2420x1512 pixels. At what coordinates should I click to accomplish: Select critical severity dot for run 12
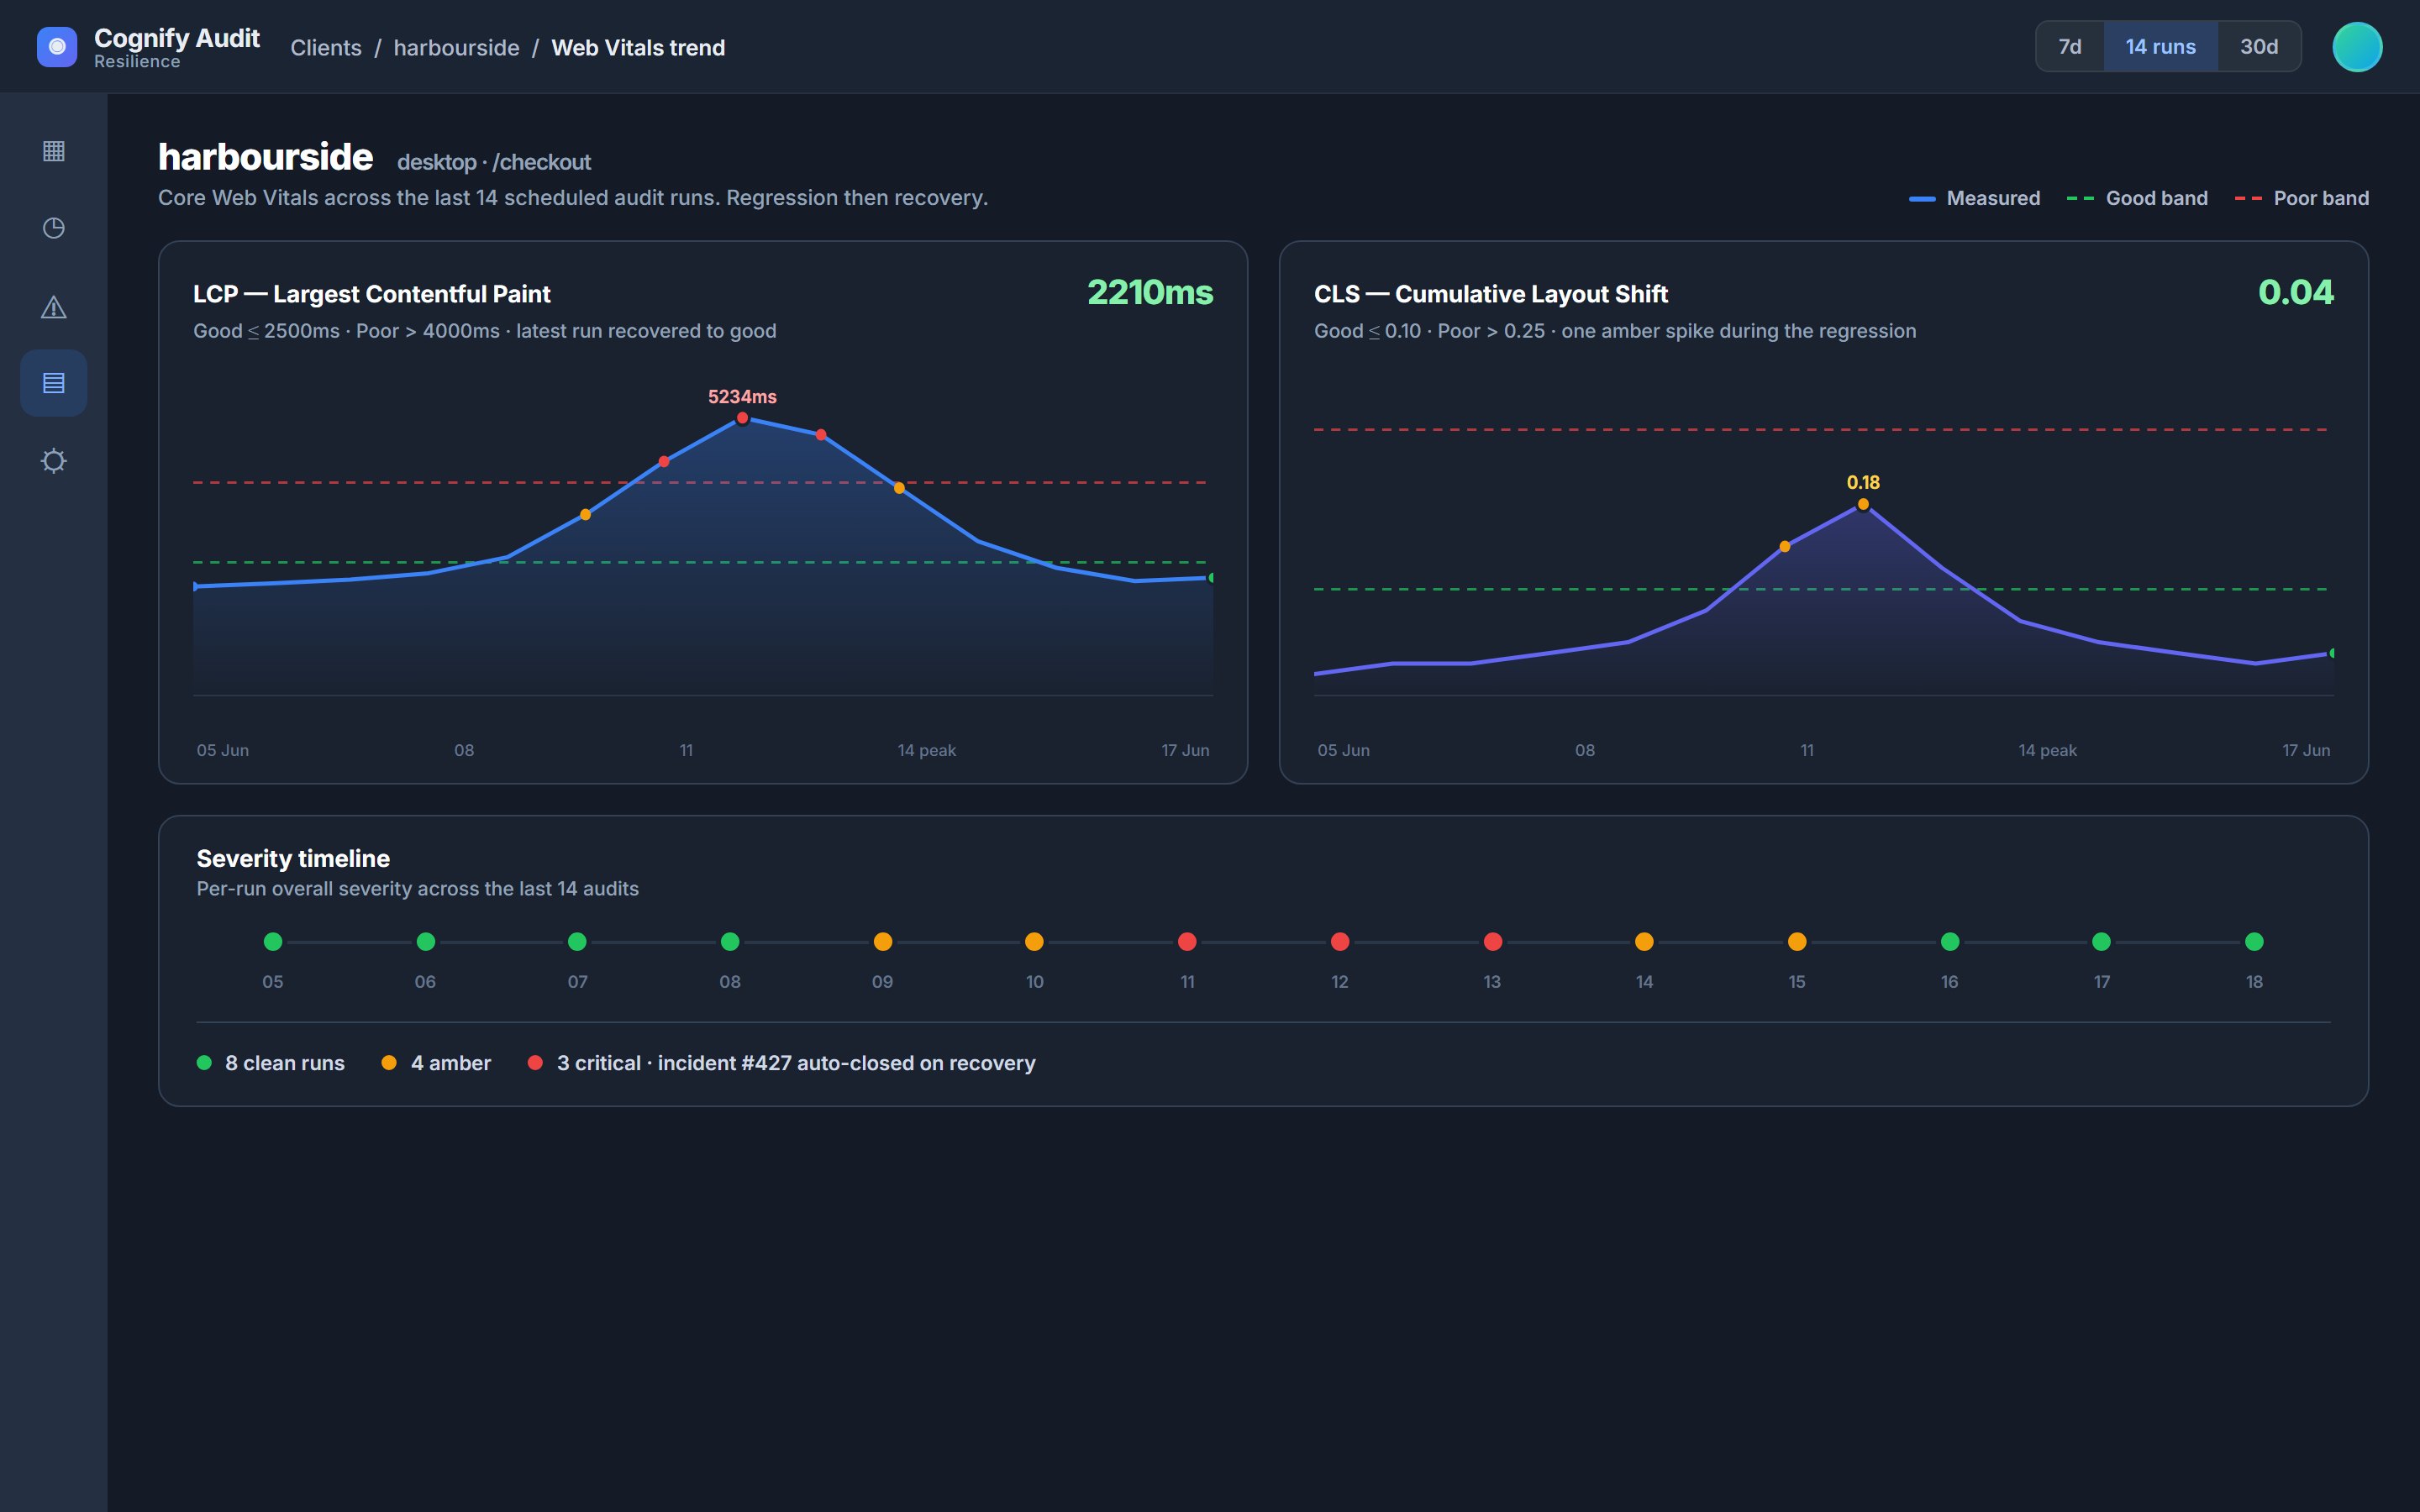(1340, 941)
